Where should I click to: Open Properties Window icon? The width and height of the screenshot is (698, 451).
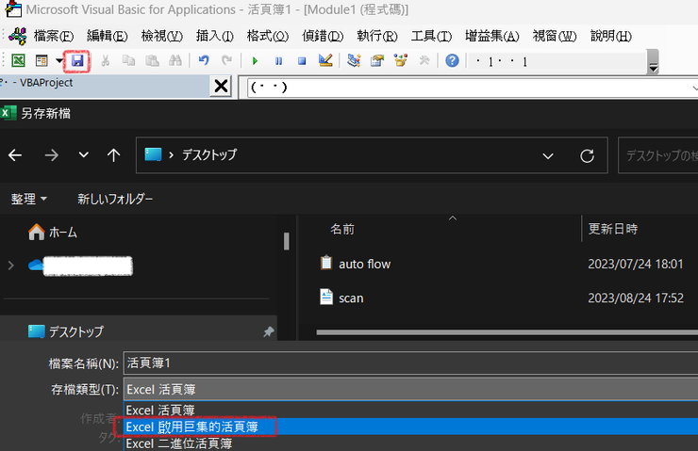pyautogui.click(x=377, y=60)
